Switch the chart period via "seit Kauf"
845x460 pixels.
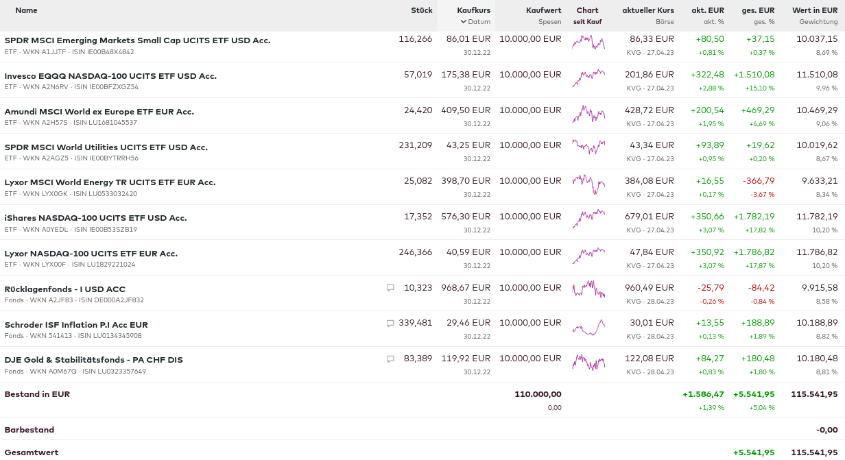point(588,22)
